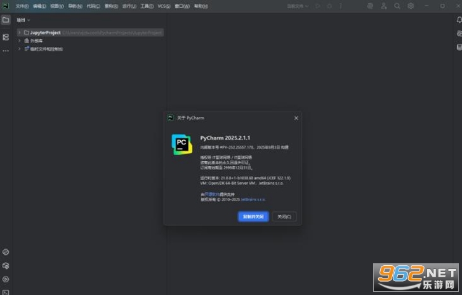Click the VM: OpenJDK 64-Bit Server VM line
462x295 pixels.
tap(242, 183)
